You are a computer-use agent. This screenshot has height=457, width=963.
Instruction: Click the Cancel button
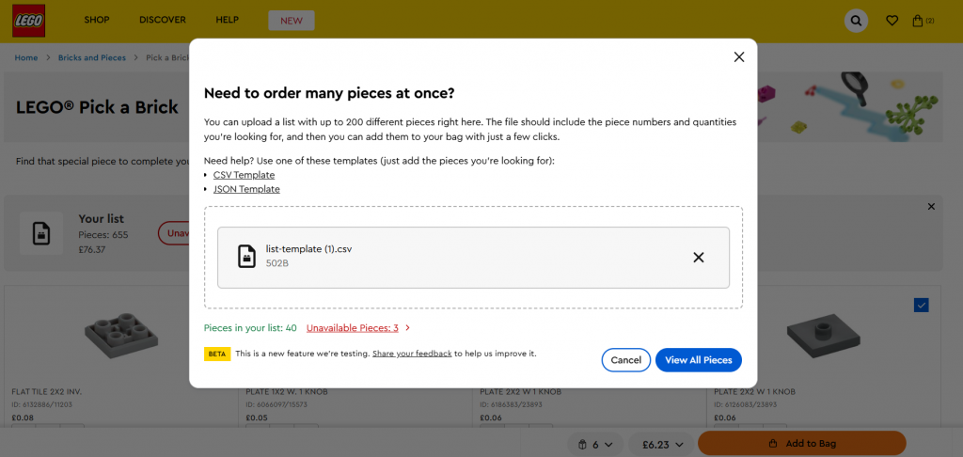coord(625,360)
